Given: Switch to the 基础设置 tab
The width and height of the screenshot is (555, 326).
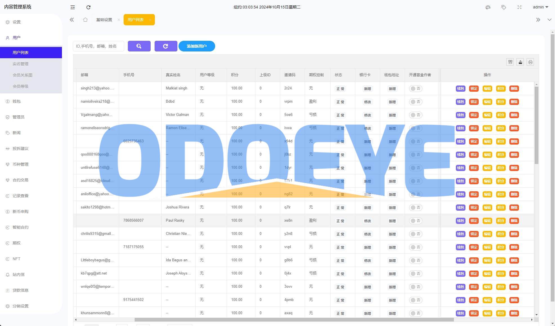Looking at the screenshot, I should coord(104,20).
